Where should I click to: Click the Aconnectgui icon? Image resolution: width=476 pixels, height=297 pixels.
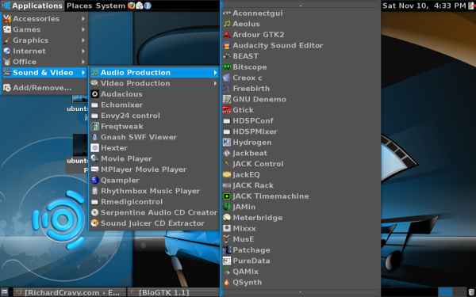[x=227, y=13]
